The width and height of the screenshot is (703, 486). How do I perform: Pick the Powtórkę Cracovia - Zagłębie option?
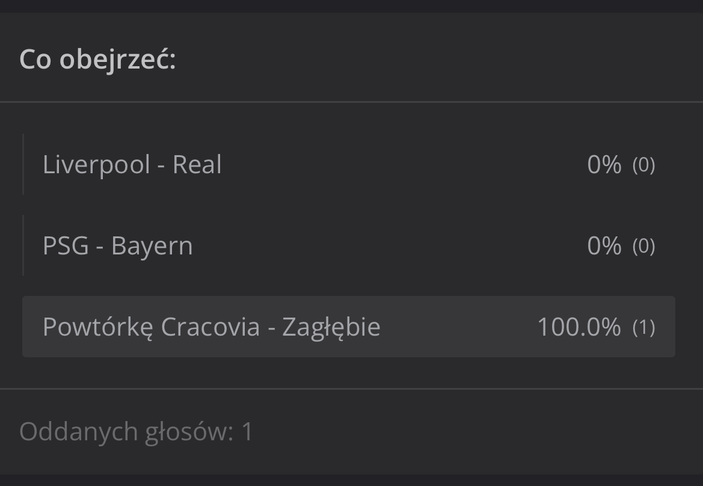211,327
